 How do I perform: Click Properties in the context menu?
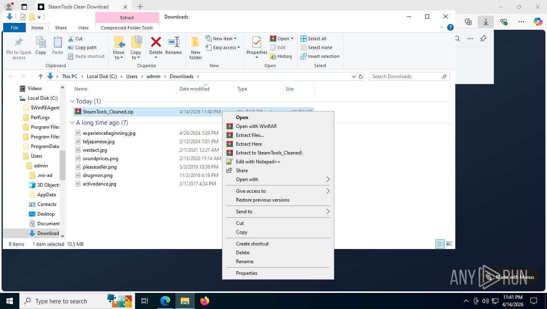[278, 273]
